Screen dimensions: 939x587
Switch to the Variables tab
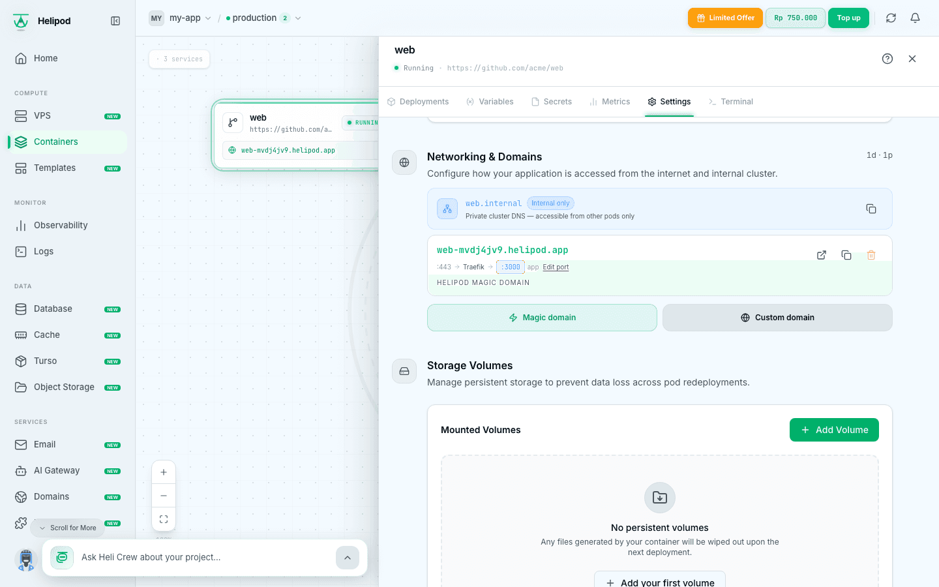[490, 102]
